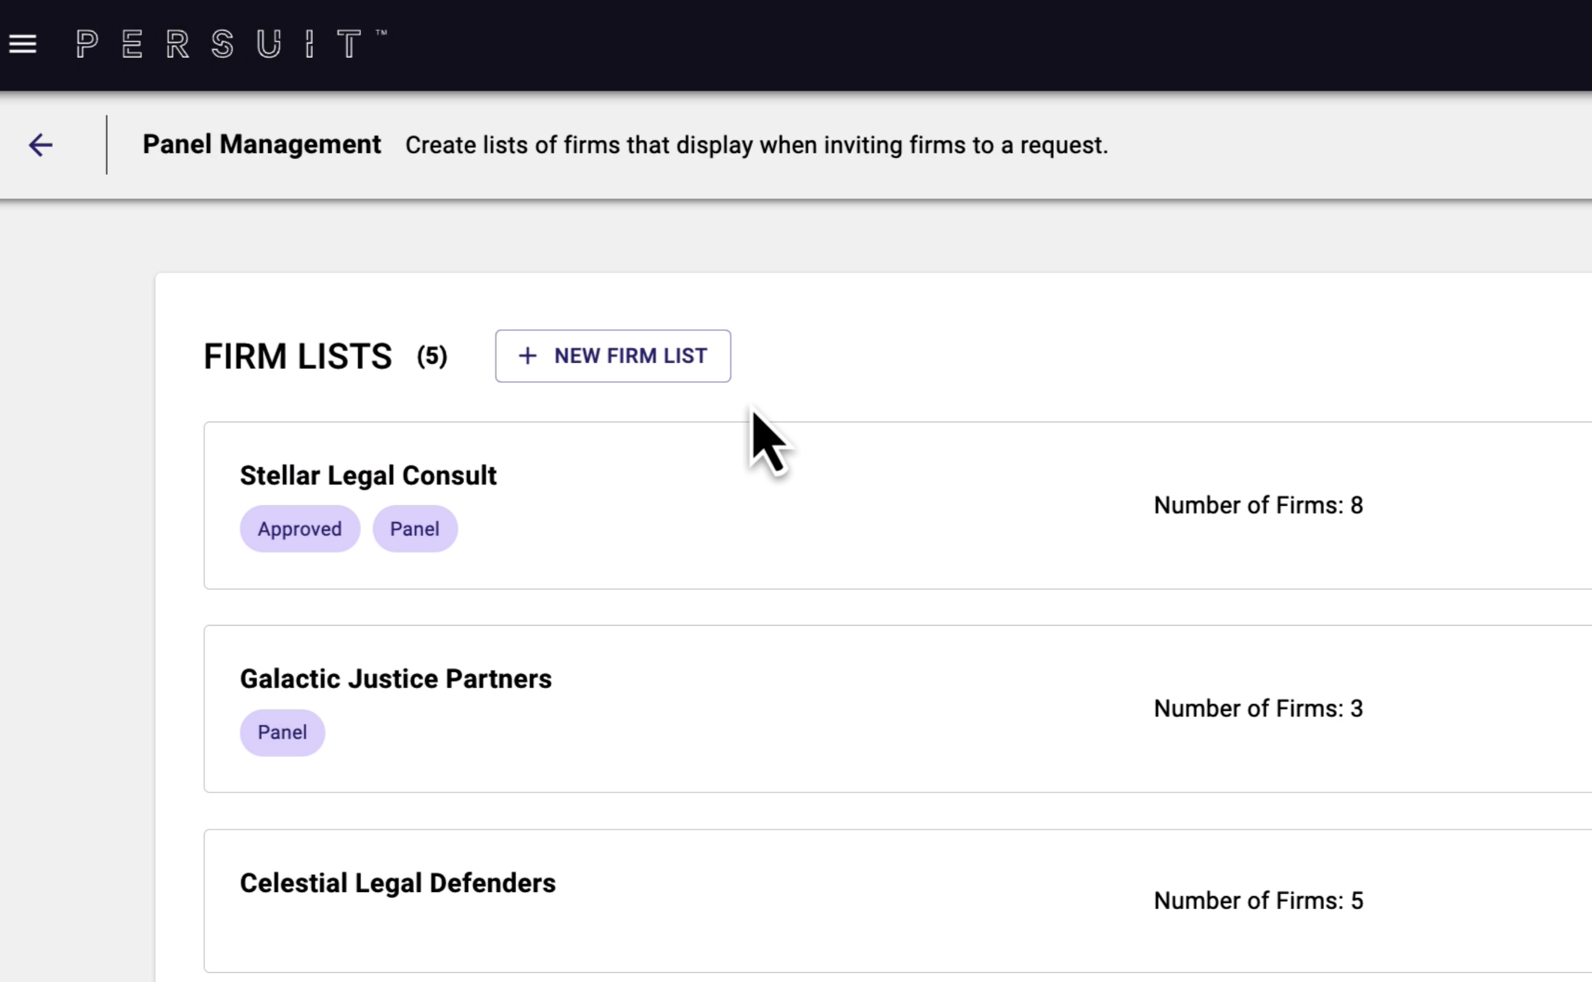Image resolution: width=1592 pixels, height=982 pixels.
Task: Click the PERSUIT logo
Action: click(x=230, y=44)
